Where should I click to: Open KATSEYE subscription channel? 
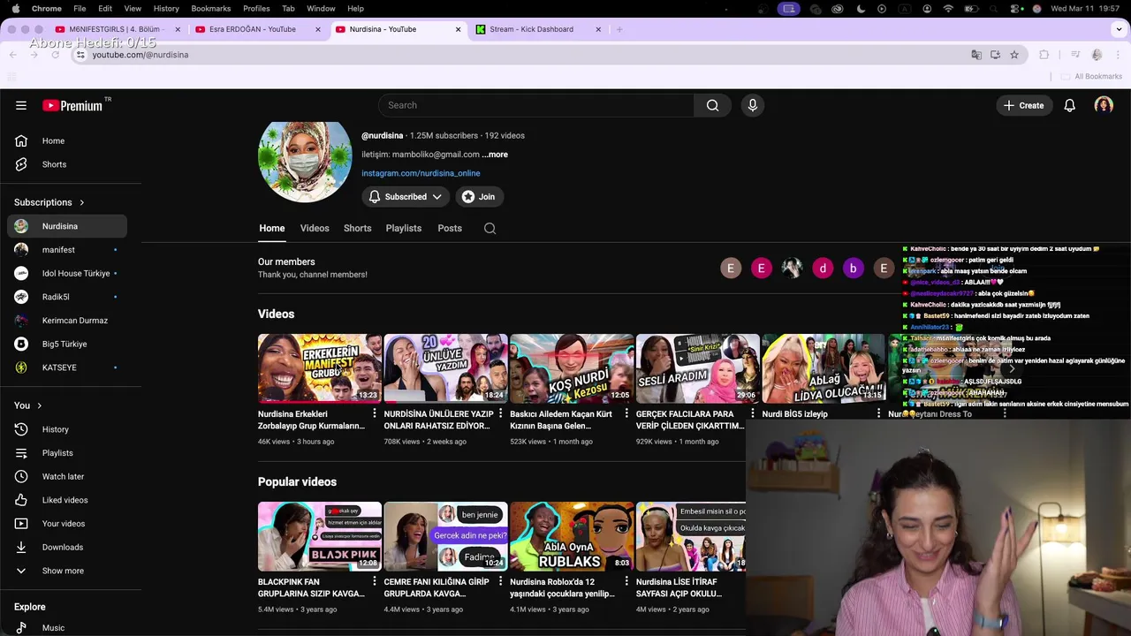[67, 367]
